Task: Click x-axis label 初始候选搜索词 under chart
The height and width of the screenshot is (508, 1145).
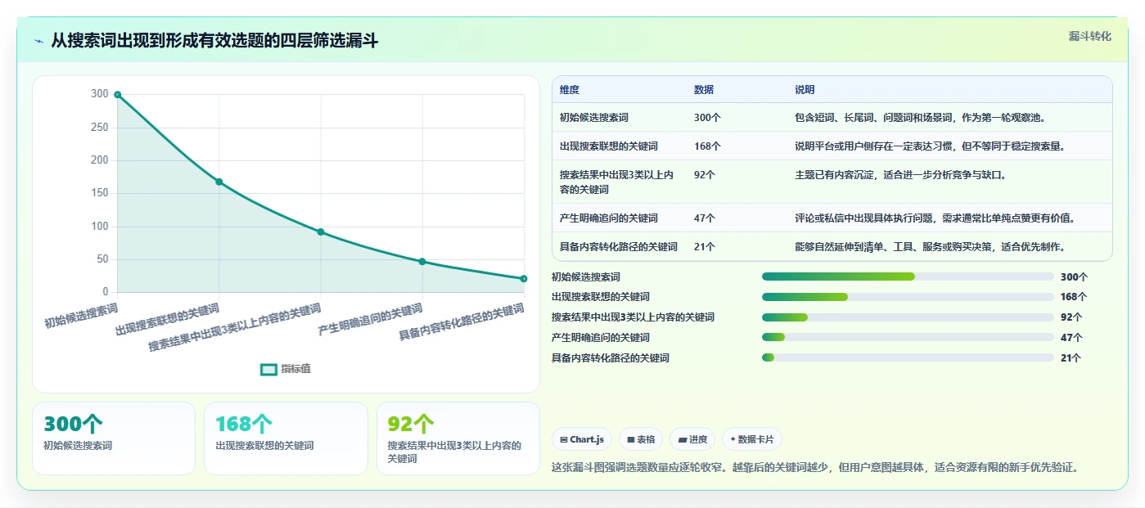Action: (x=81, y=316)
